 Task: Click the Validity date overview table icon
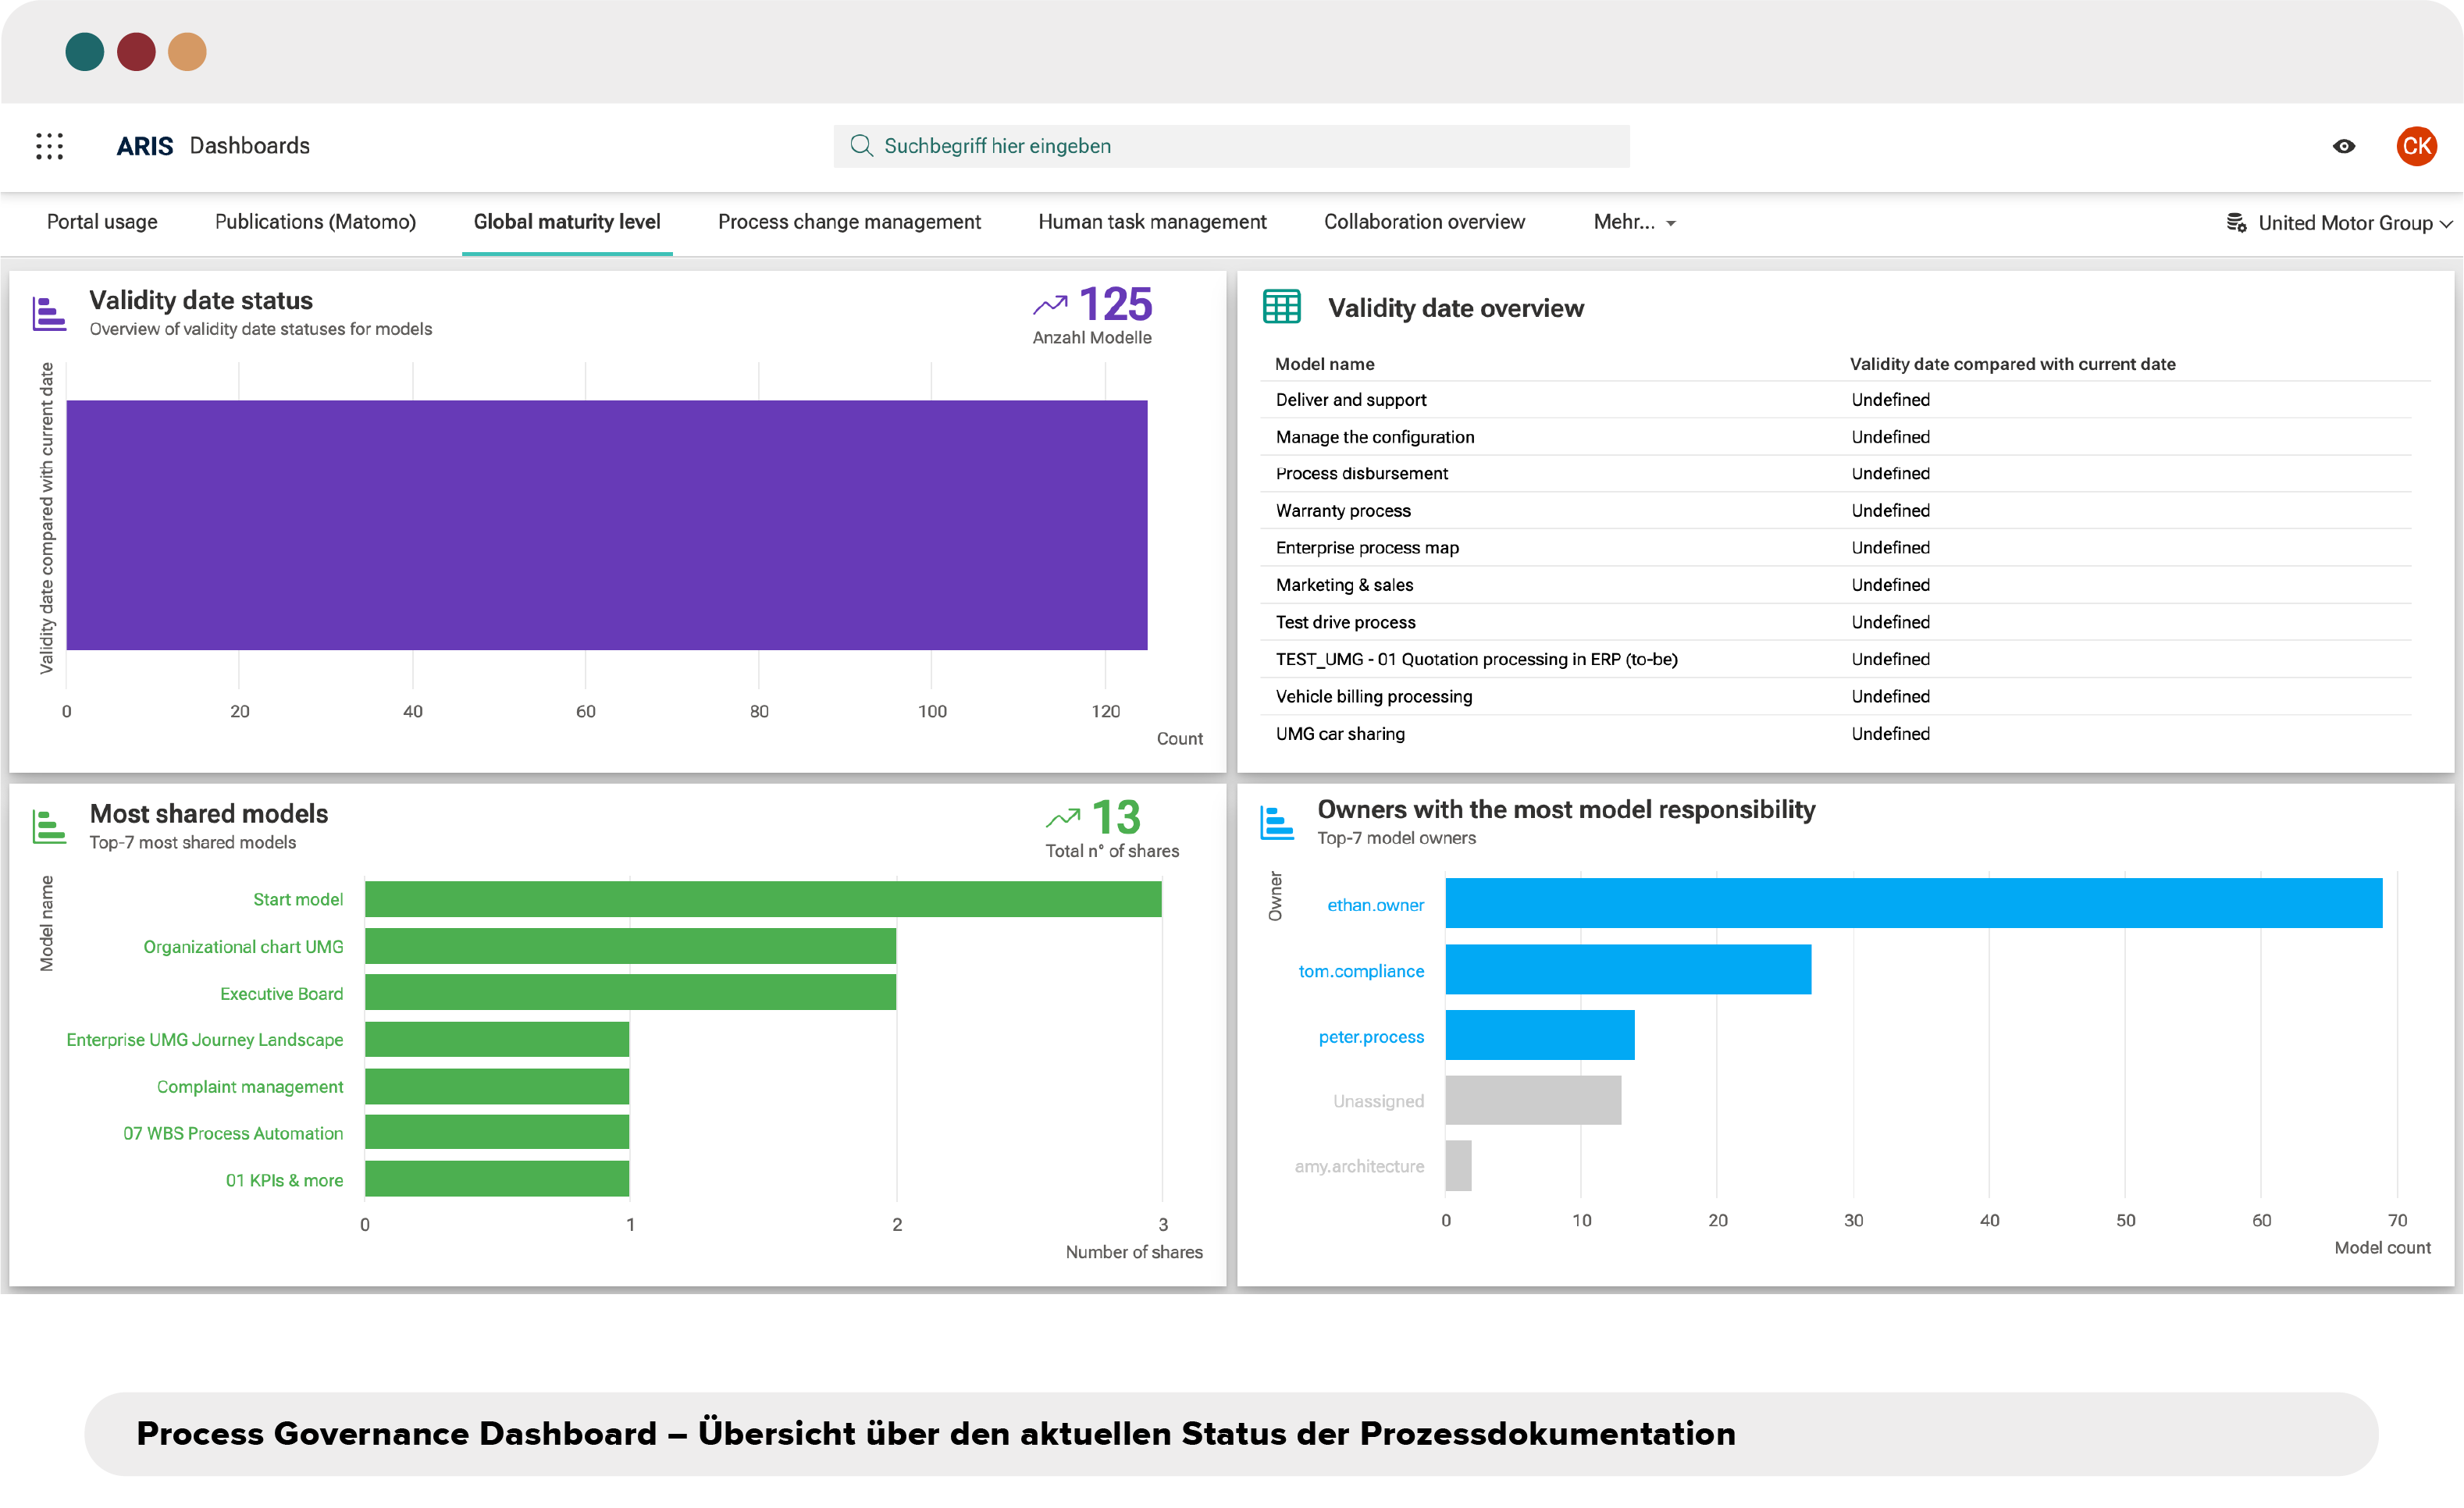pos(1281,306)
